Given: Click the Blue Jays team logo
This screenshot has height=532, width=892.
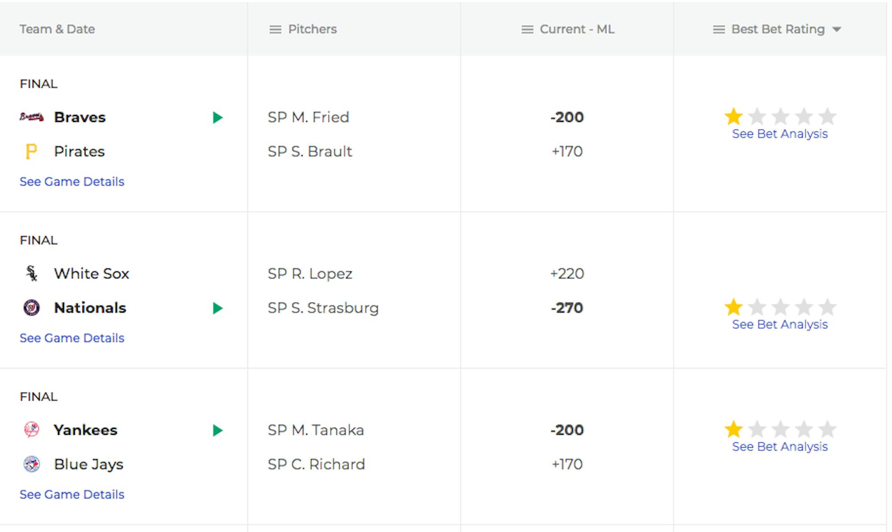Looking at the screenshot, I should [x=32, y=465].
